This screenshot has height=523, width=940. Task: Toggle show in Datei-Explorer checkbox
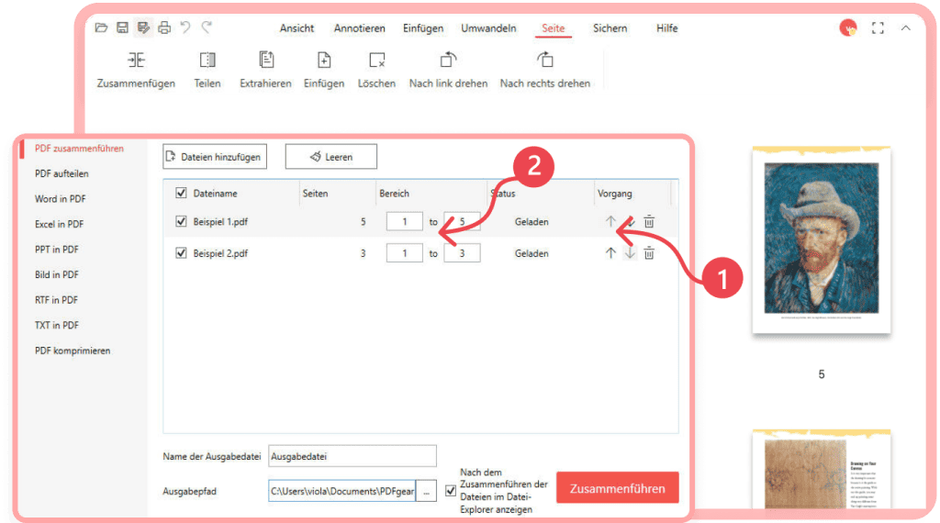(x=451, y=491)
